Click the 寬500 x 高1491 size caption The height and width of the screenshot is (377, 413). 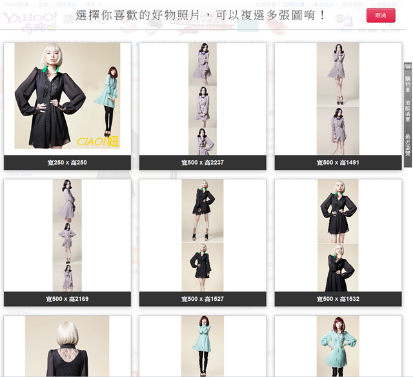[338, 163]
